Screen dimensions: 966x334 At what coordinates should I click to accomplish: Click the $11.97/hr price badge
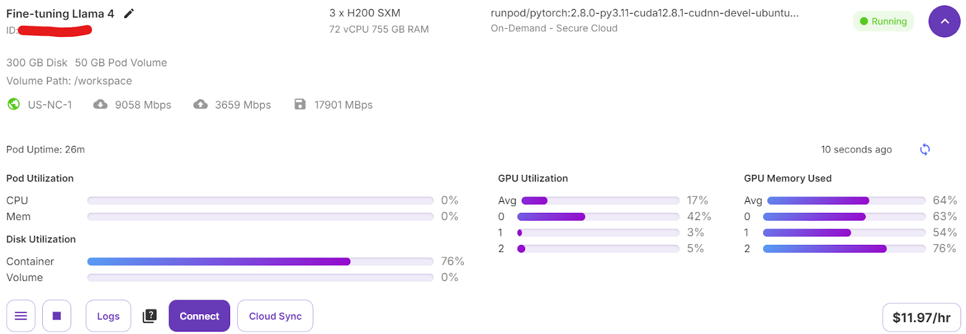tap(921, 318)
